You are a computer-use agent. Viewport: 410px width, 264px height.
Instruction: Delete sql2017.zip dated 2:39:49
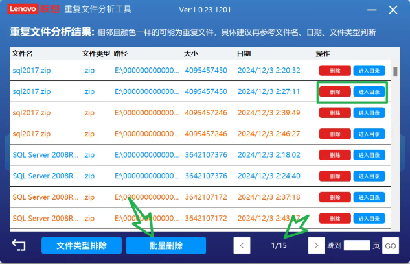(x=335, y=113)
